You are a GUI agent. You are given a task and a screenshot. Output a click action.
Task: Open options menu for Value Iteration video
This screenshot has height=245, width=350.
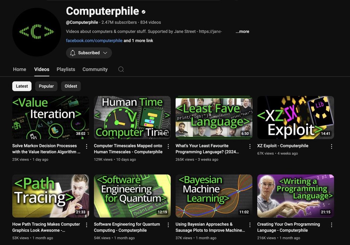click(x=87, y=146)
